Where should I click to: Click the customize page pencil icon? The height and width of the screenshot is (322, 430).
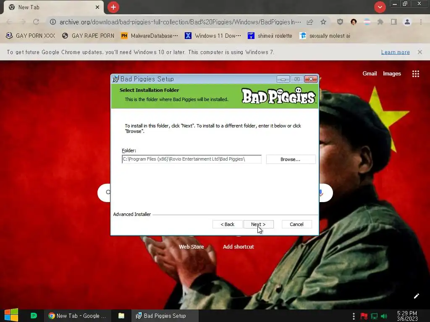coord(416,296)
